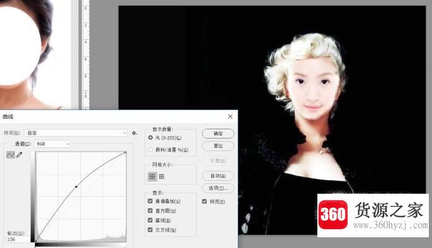Expand the preset dropdown showing 自定

click(x=76, y=133)
